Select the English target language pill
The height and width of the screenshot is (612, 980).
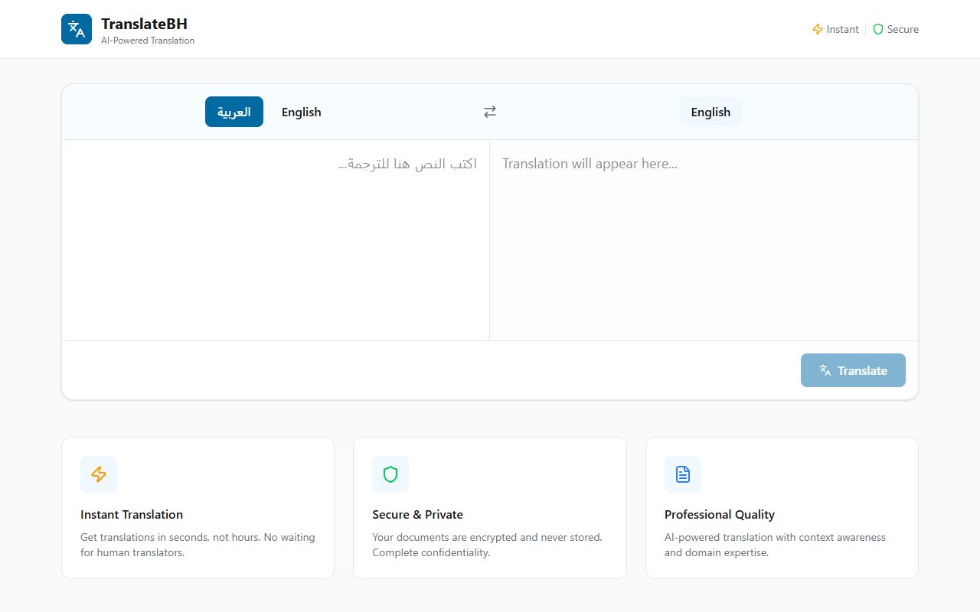tap(710, 112)
